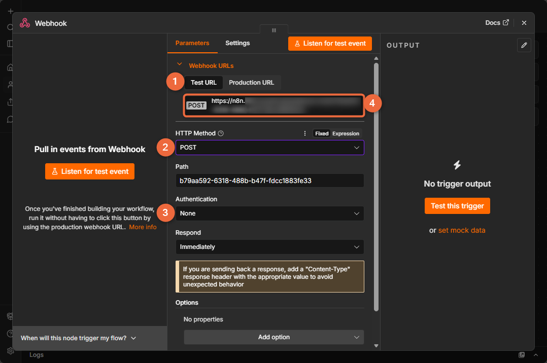The image size is (547, 363).
Task: Click the flask icon in top Listen button
Action: 297,44
